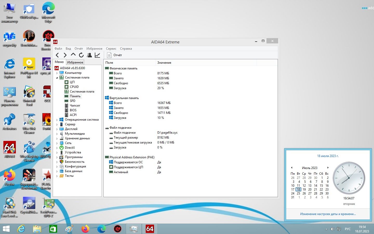Click the Back navigation arrow in toolbar
Image resolution: width=374 pixels, height=234 pixels.
tap(57, 55)
